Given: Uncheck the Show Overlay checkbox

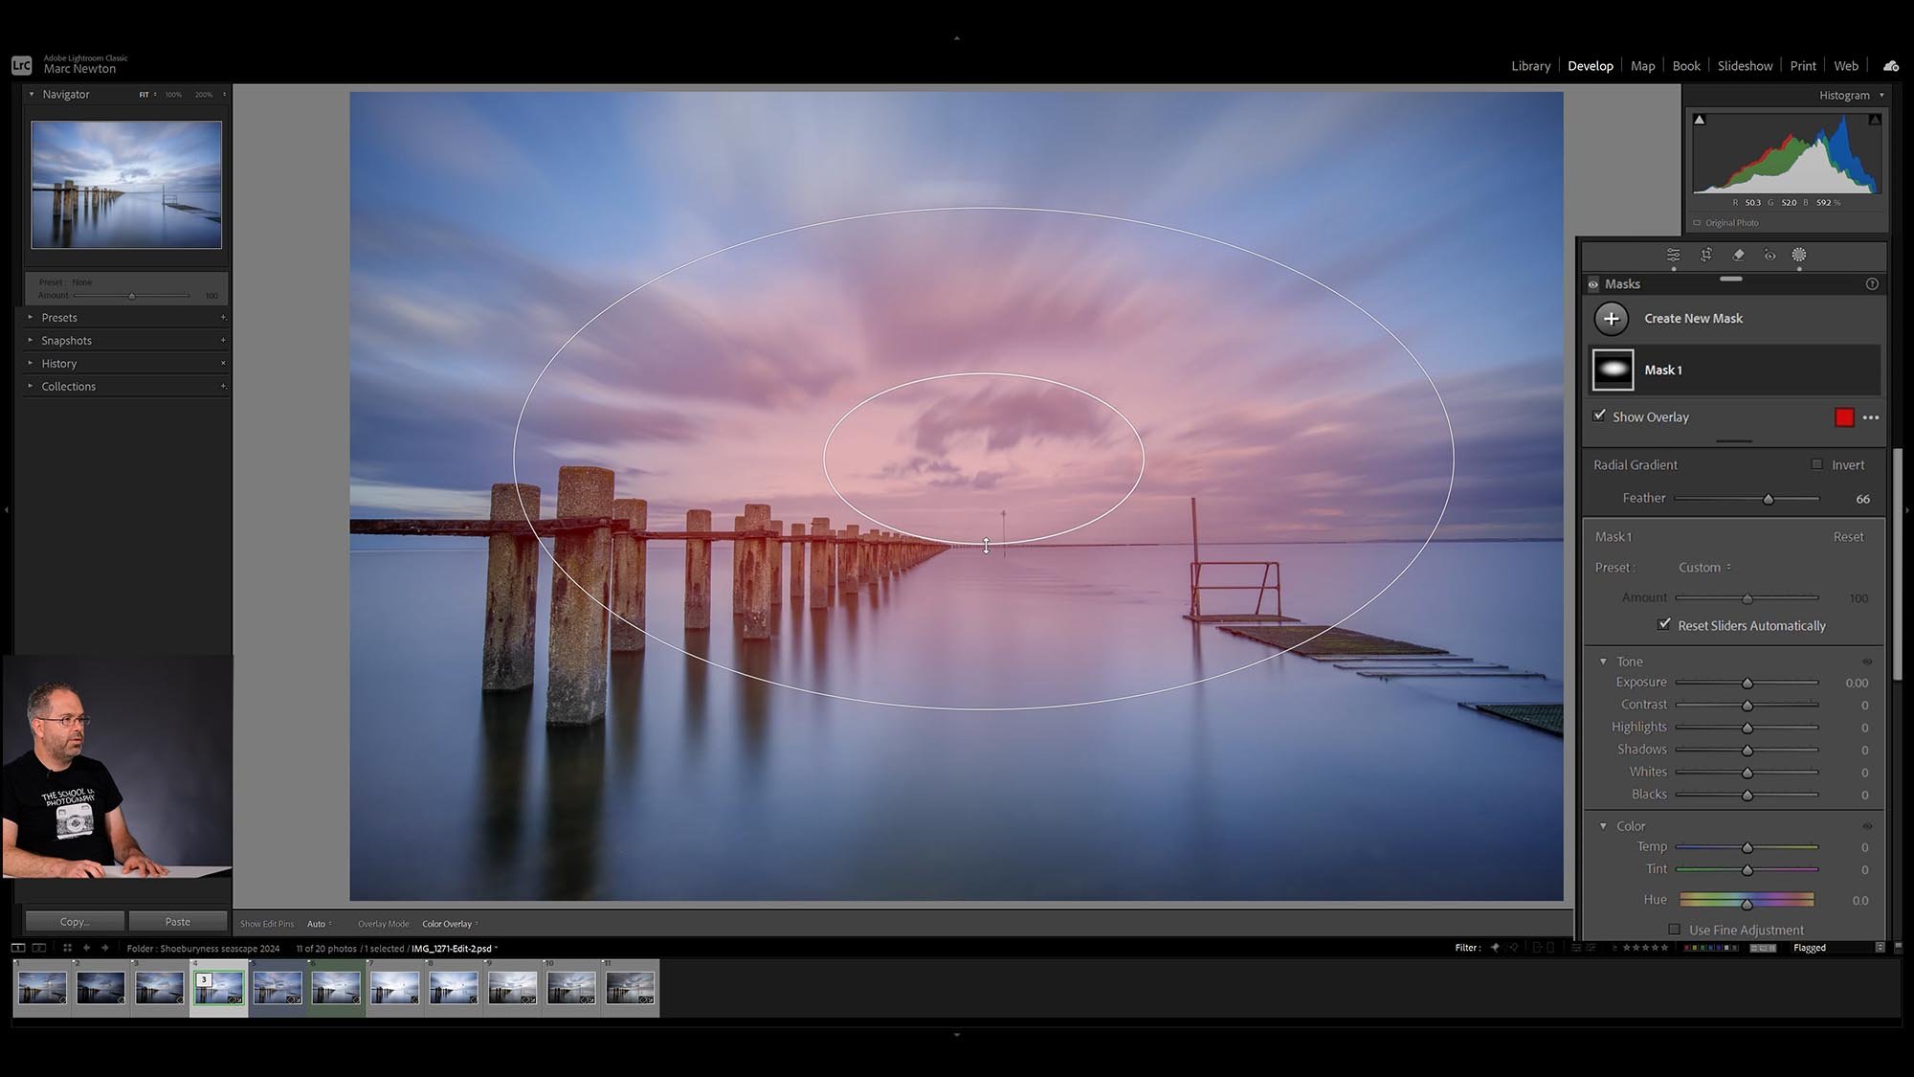Looking at the screenshot, I should 1599,415.
